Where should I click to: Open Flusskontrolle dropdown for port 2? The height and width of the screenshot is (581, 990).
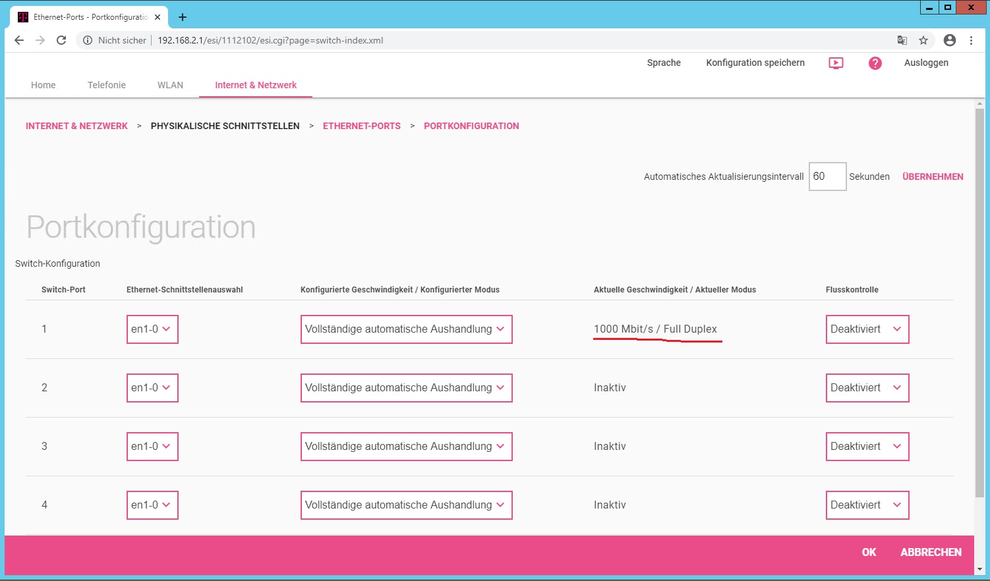coord(867,388)
